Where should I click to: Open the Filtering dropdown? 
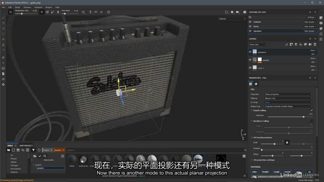289,99
